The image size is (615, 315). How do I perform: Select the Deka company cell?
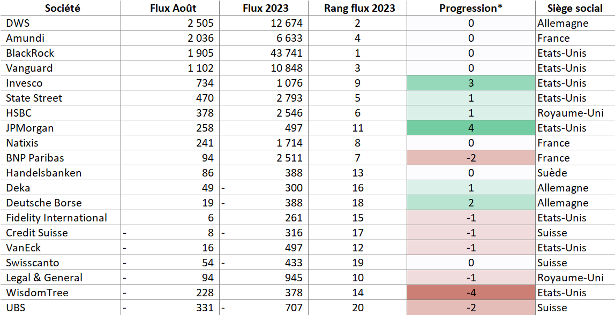coord(61,188)
